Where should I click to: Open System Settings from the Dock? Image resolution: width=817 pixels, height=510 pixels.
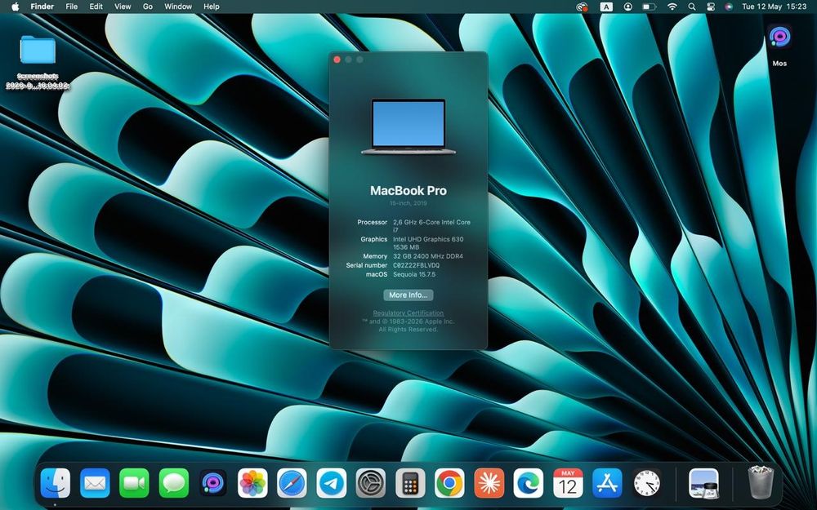[370, 483]
